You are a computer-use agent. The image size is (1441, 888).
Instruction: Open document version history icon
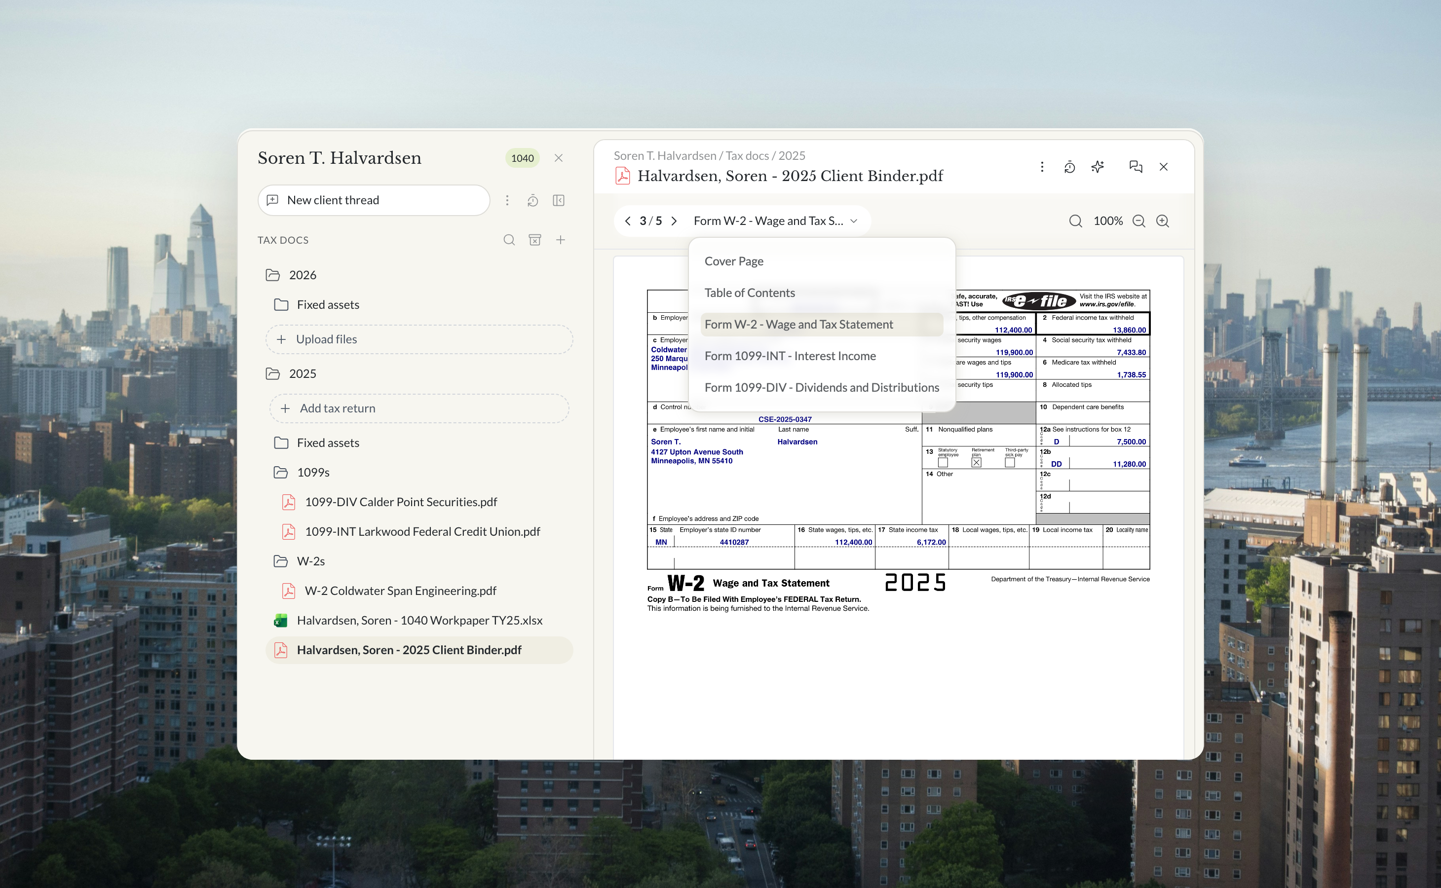[1069, 167]
